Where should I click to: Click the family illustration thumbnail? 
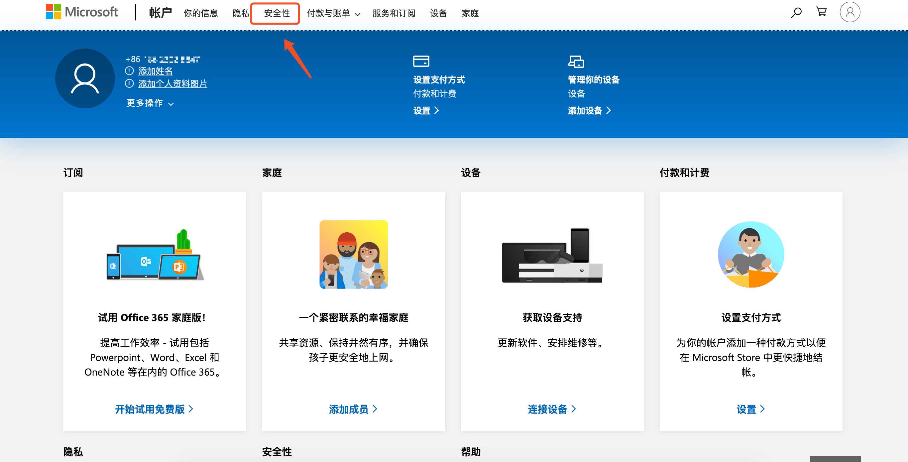tap(353, 255)
